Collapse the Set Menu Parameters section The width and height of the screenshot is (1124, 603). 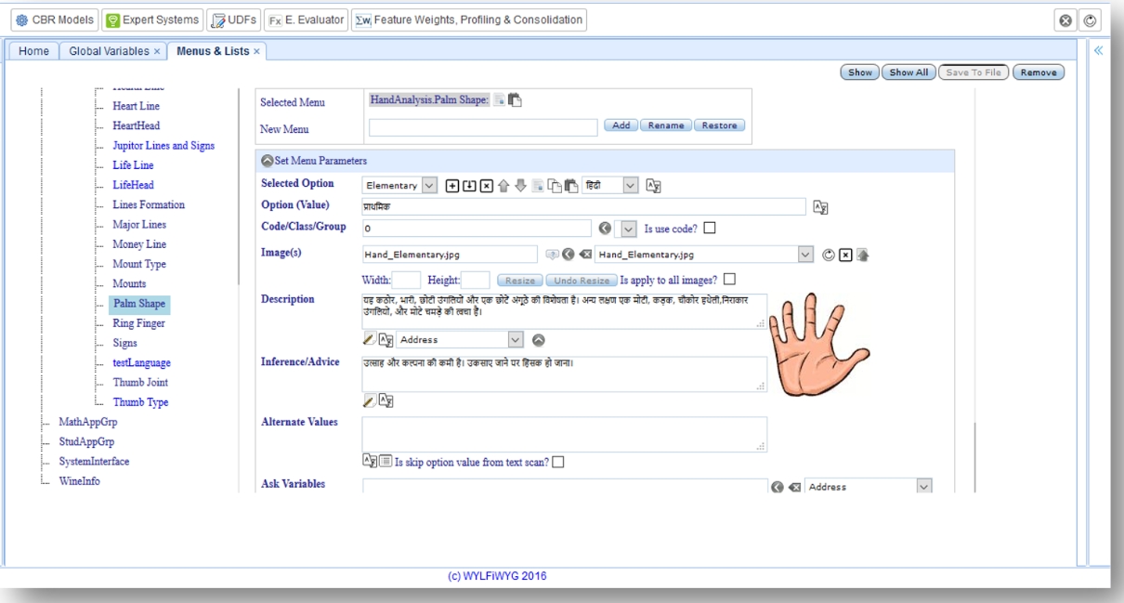point(267,161)
